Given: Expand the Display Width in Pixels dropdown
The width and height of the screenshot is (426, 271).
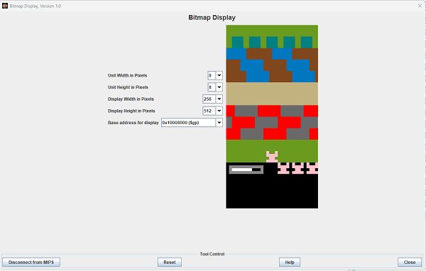Looking at the screenshot, I should pos(219,99).
